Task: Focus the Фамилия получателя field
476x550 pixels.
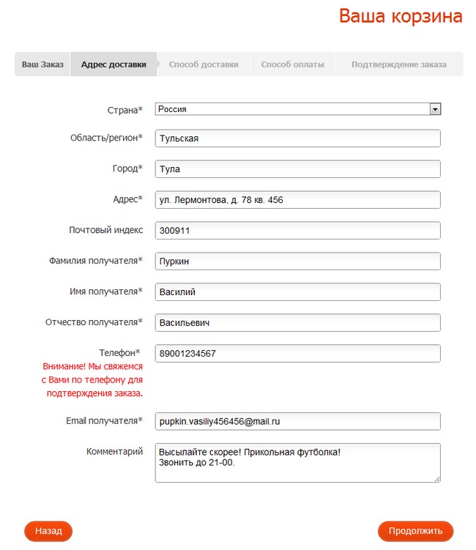Action: click(x=297, y=261)
